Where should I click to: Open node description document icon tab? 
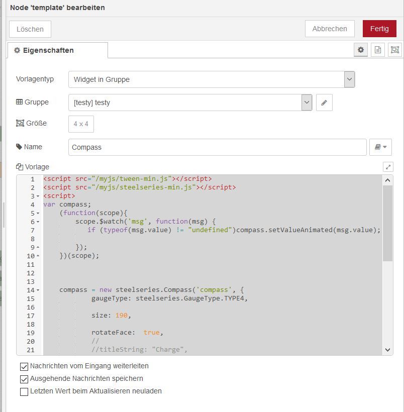378,50
